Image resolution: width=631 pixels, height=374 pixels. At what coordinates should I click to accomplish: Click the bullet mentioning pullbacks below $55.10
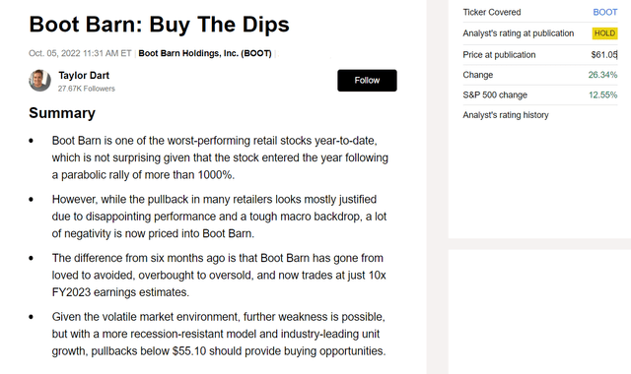[219, 334]
